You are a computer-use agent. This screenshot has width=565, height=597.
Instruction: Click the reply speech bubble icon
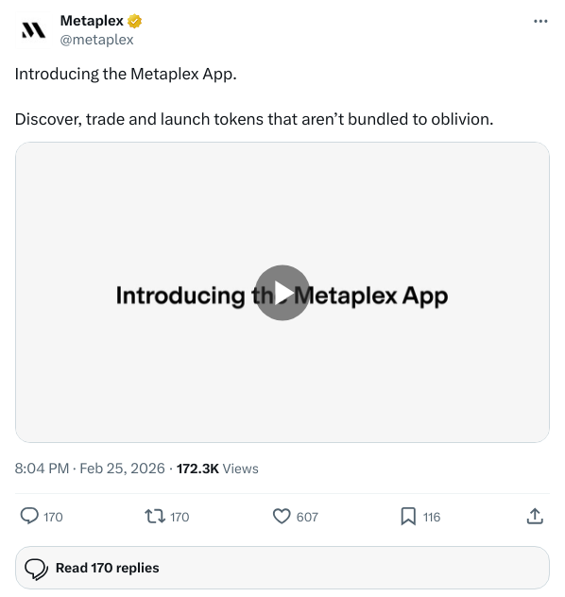(x=29, y=517)
